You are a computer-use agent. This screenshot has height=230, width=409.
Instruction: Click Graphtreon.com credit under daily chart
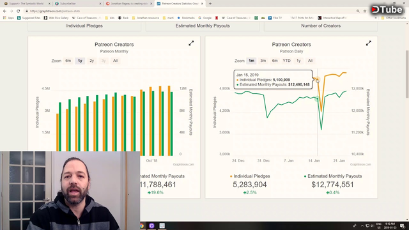[x=360, y=165]
